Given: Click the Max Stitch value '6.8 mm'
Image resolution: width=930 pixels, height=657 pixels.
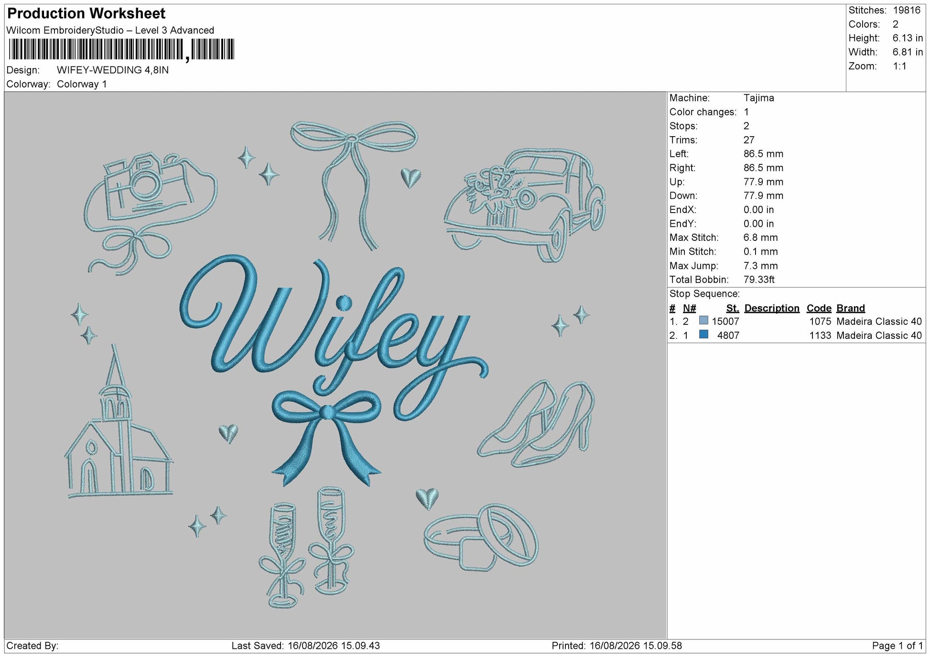Looking at the screenshot, I should 760,237.
